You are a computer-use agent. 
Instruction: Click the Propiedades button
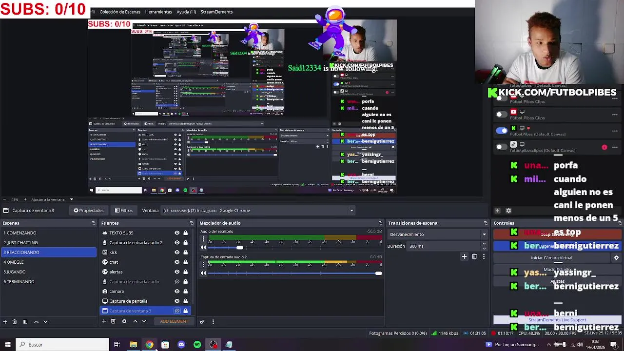[x=88, y=211]
